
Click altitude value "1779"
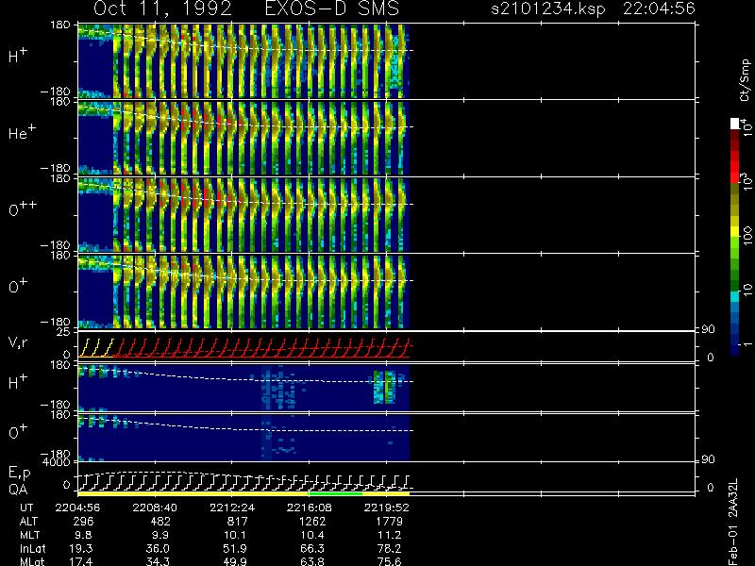point(390,522)
